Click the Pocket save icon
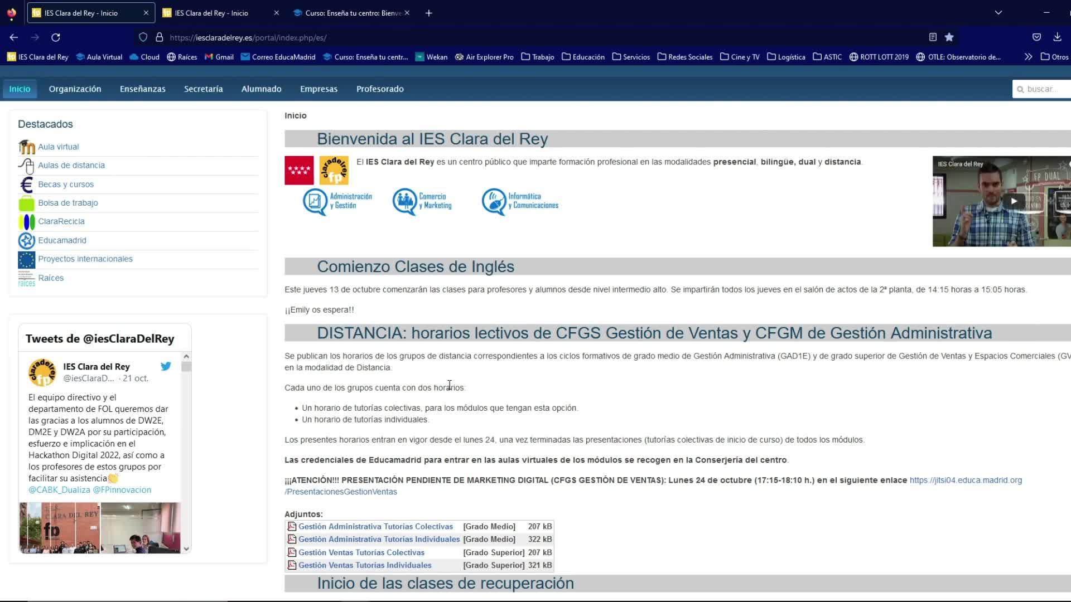 pos(1036,37)
